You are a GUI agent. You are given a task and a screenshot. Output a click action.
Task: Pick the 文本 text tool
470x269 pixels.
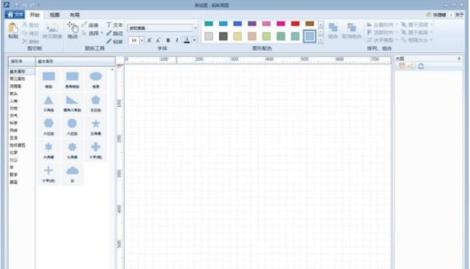[115, 25]
